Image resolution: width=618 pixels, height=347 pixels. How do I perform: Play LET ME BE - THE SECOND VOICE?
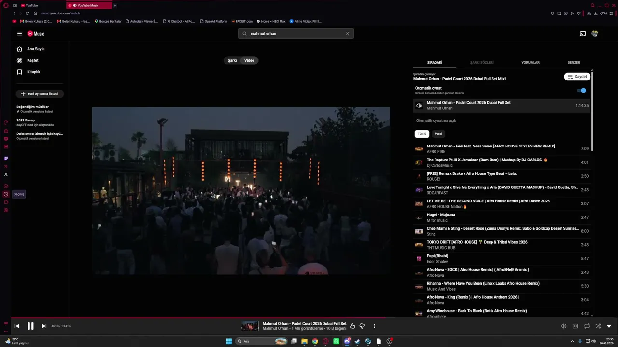(x=502, y=204)
